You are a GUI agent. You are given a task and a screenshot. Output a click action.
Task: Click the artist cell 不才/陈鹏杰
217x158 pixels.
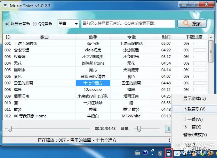tap(93, 57)
